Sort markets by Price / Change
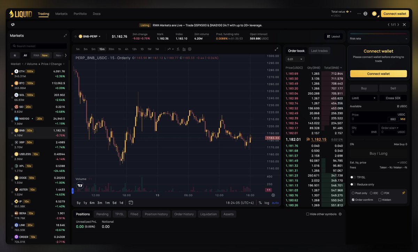This screenshot has height=252, width=418. pos(53,64)
